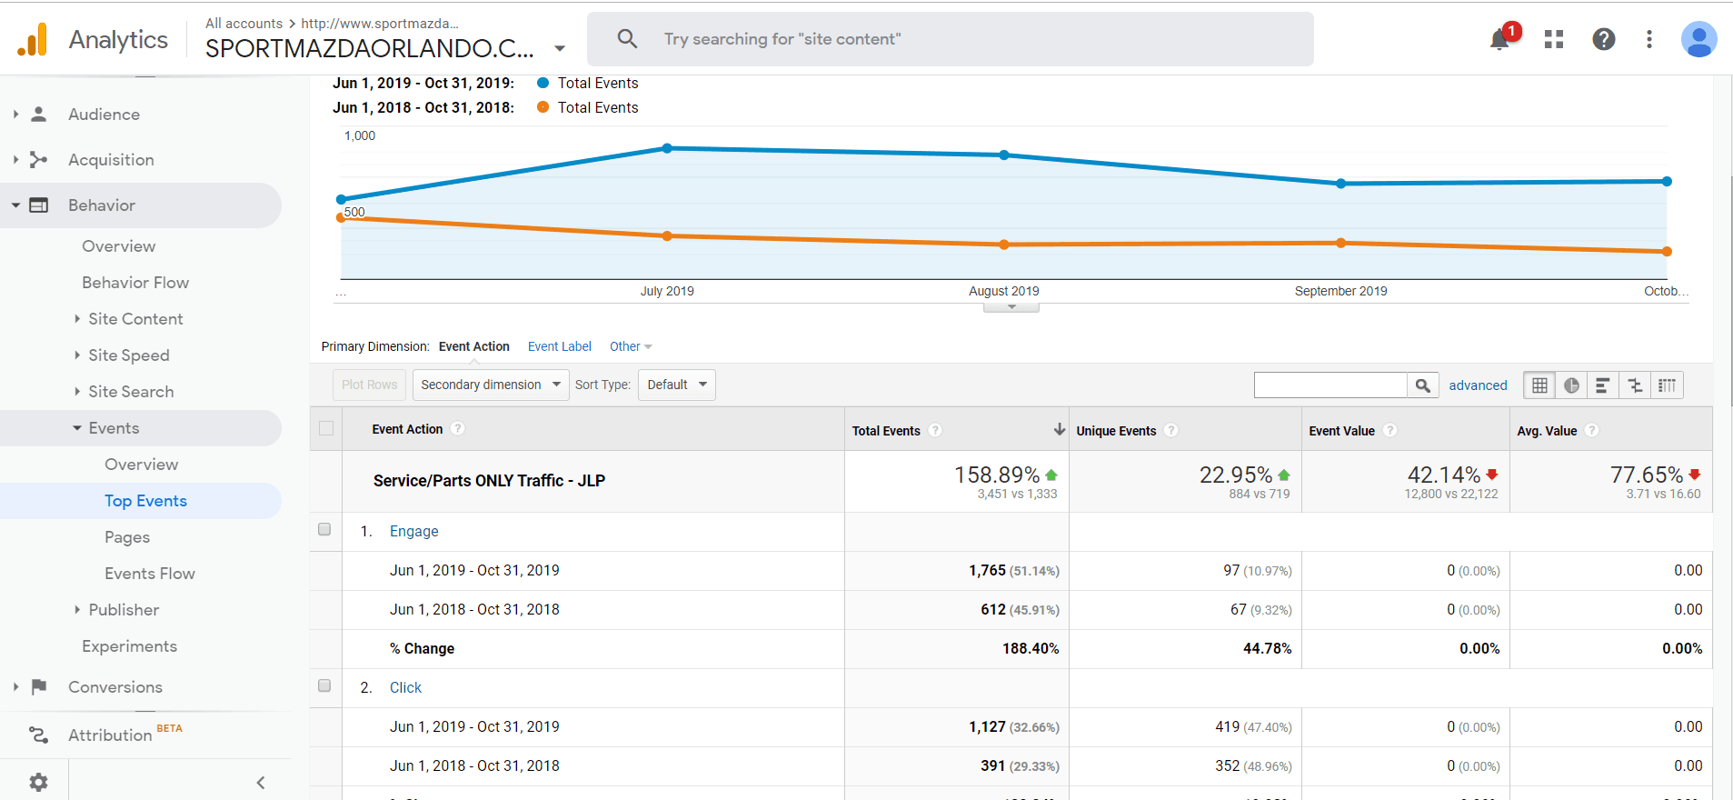Click the September 2019 blue data point
This screenshot has height=800, width=1733.
[x=1341, y=184]
